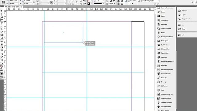Image resolution: width=197 pixels, height=111 pixels.
Task: Select the Free Transform tool
Action: (2, 44)
